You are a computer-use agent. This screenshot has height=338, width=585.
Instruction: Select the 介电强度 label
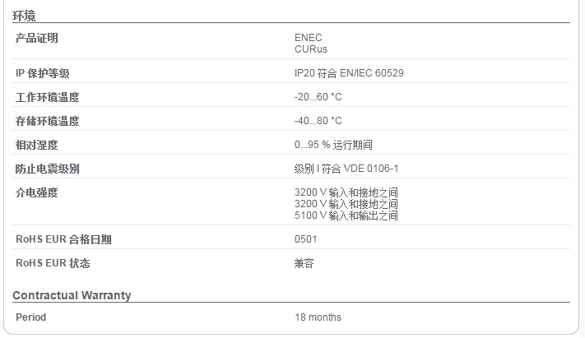36,193
